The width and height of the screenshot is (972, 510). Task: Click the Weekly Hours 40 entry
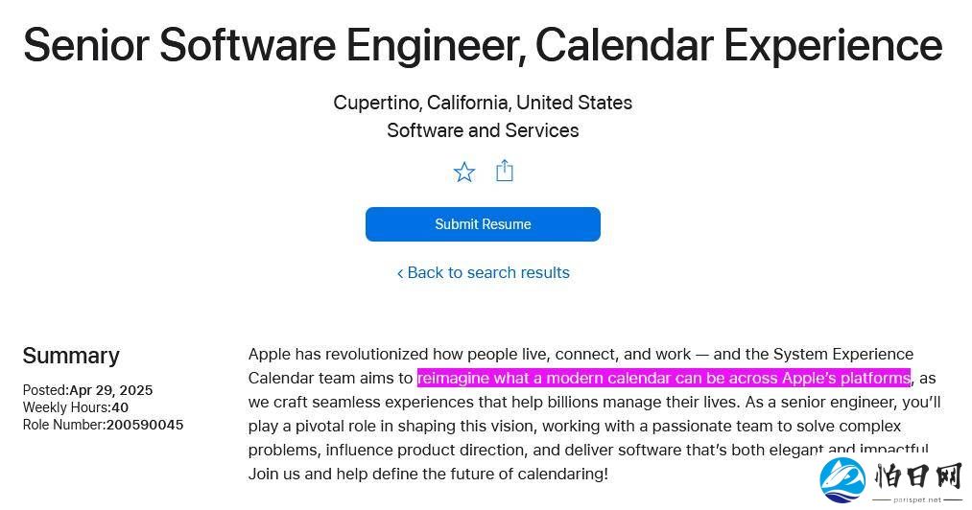(x=76, y=407)
